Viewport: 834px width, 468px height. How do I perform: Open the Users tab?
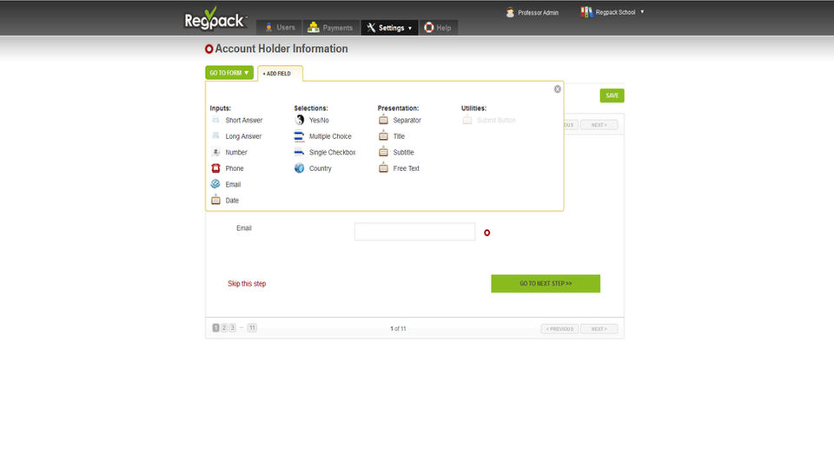point(279,28)
